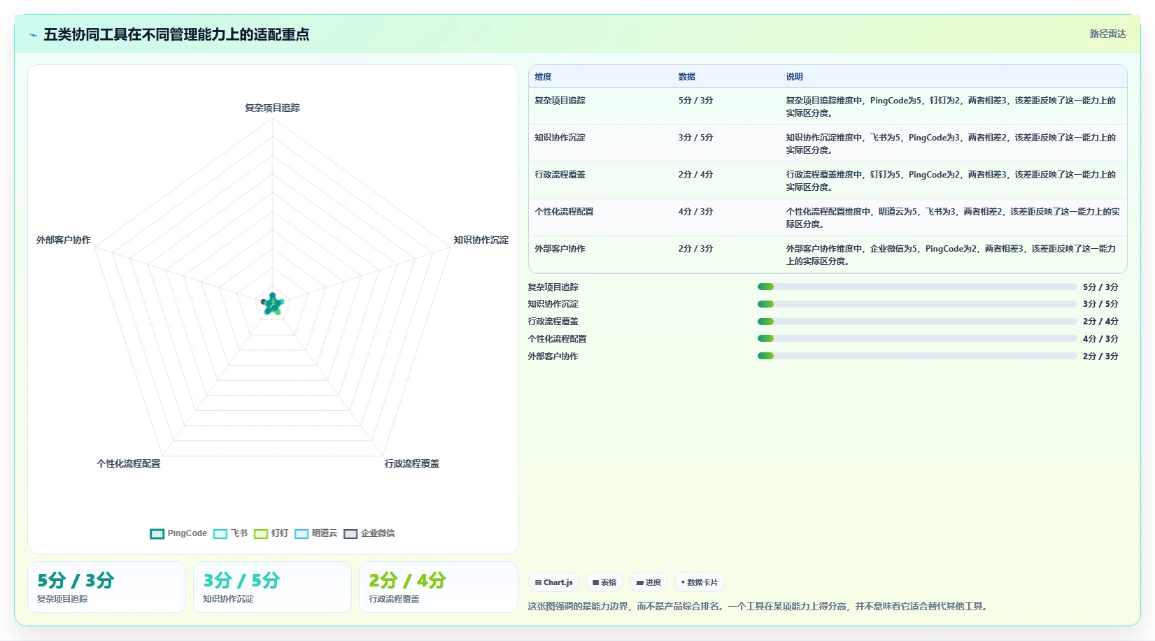
Task: Click the 外部客户协作 progress bar
Action: tap(917, 356)
